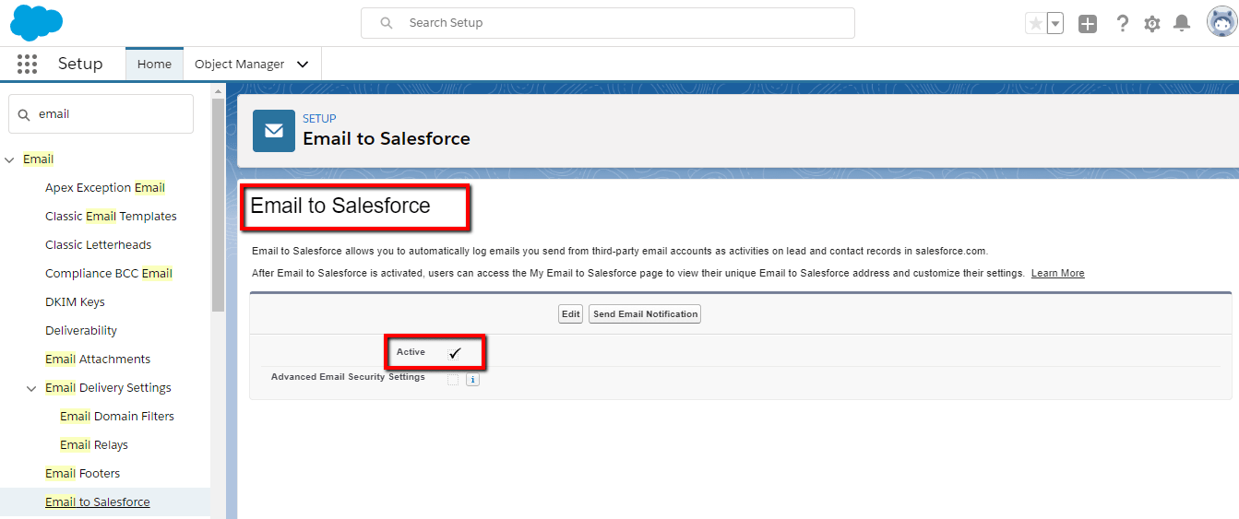Open Apex Exception Email in sidebar
This screenshot has height=519, width=1239.
tap(105, 187)
